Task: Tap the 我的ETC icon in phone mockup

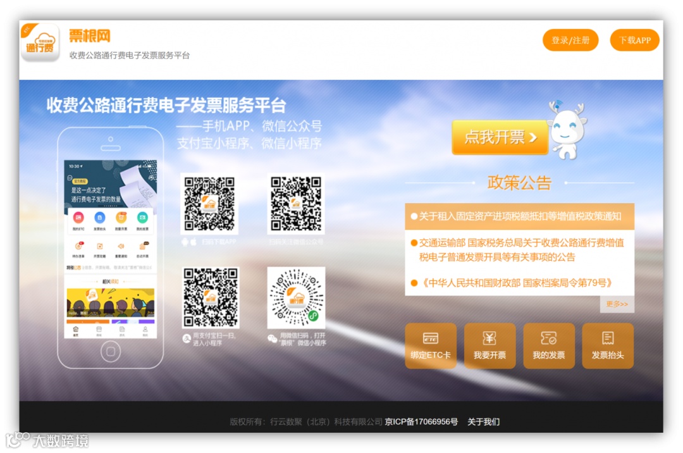Action: tap(78, 218)
